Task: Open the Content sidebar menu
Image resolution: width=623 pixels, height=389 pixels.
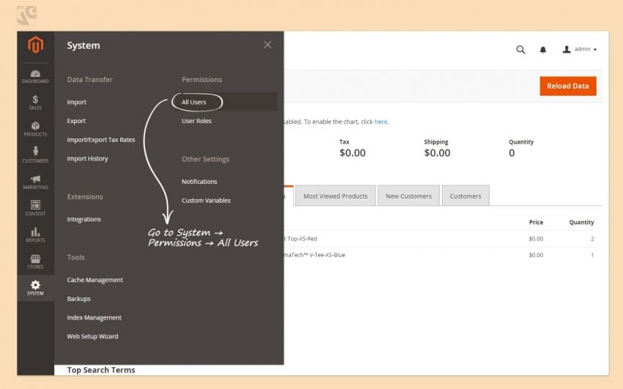Action: [35, 208]
